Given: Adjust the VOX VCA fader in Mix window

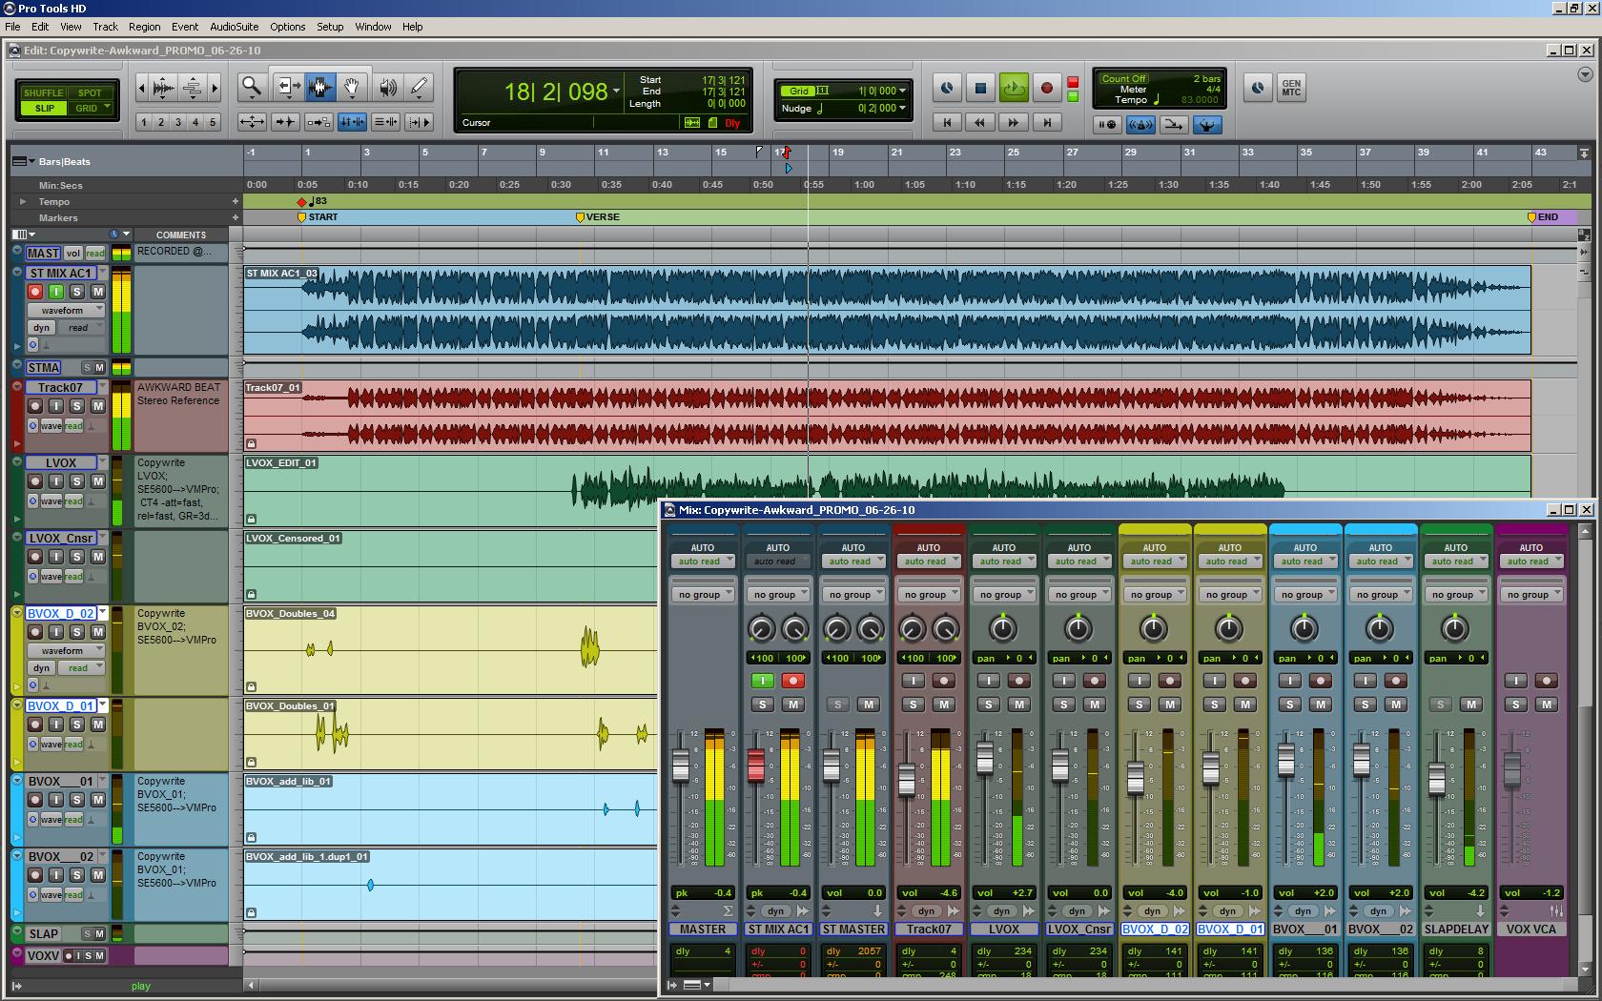Looking at the screenshot, I should [1511, 769].
